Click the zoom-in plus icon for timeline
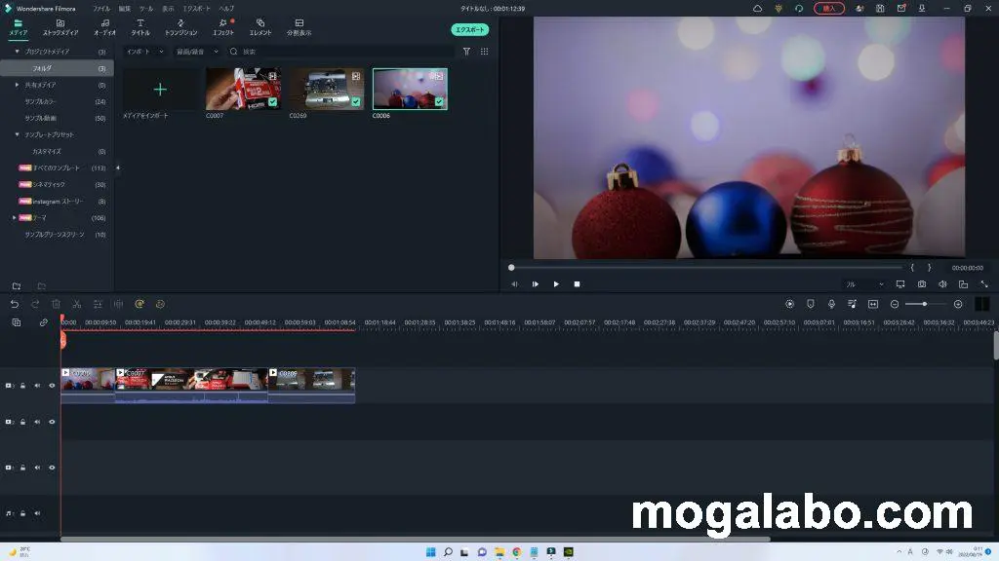Viewport: 999px width, 561px height. point(958,304)
